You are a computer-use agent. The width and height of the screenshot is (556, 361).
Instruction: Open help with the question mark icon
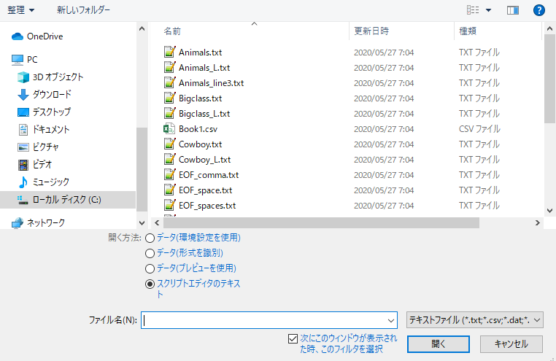coord(539,10)
